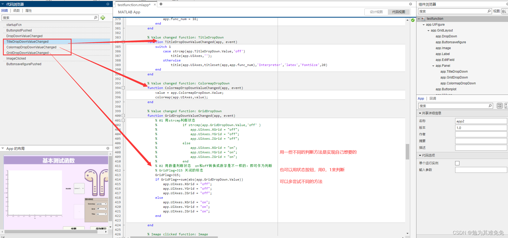Open the Code Browser panel options menu icon
508x238 pixels.
pyautogui.click(x=108, y=4)
